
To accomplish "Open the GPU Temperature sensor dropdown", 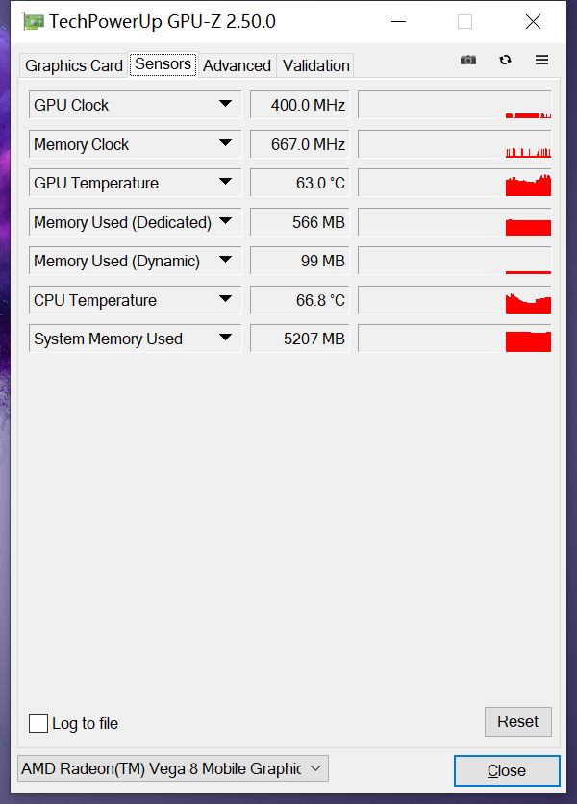I will tap(227, 182).
